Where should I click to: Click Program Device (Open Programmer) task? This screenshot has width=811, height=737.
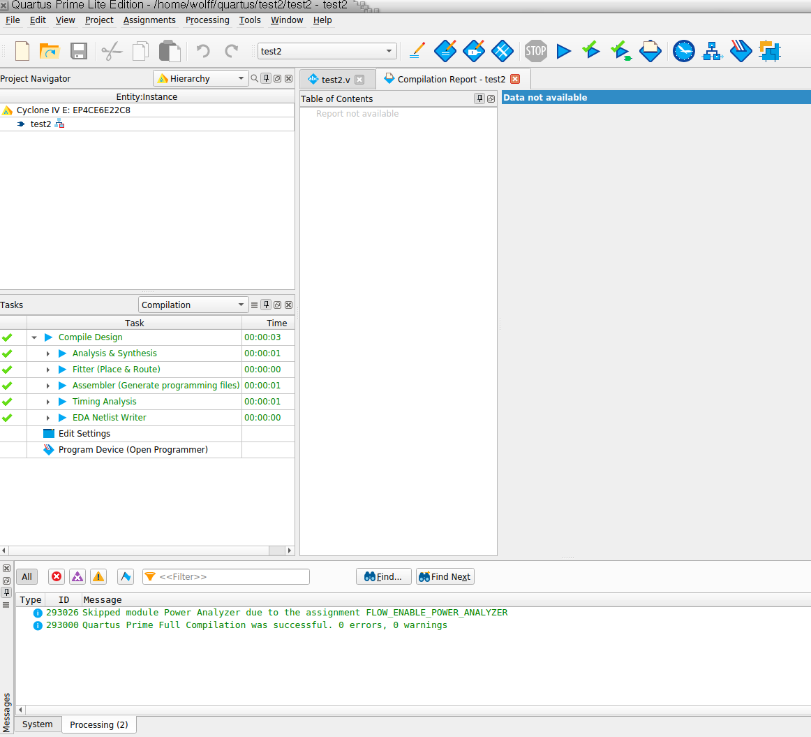coord(133,450)
